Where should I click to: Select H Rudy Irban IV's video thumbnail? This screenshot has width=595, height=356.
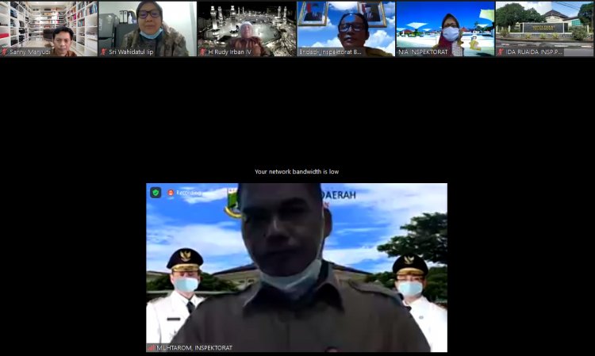(247, 29)
